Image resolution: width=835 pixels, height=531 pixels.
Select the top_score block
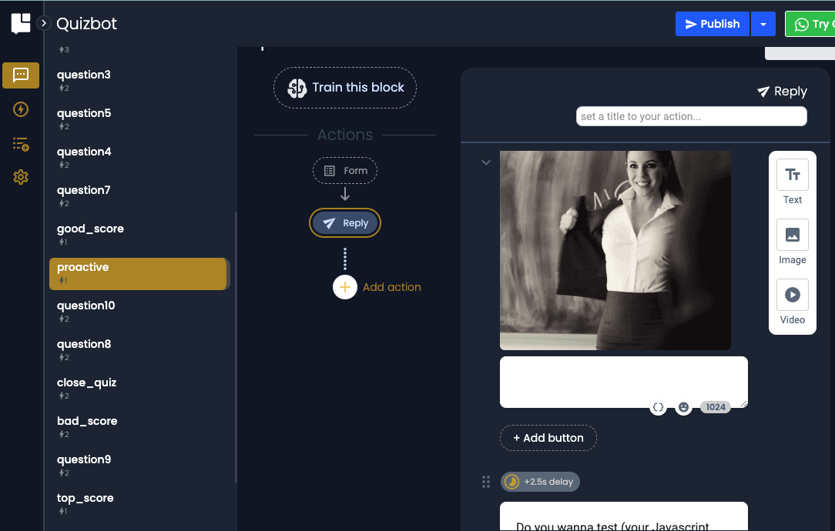click(x=139, y=504)
